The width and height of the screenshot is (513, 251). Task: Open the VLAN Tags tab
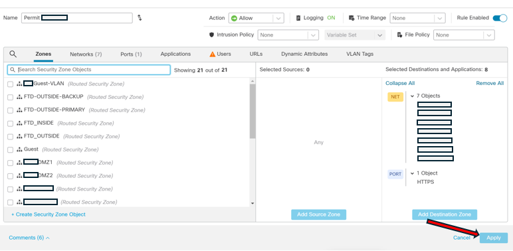coord(359,54)
